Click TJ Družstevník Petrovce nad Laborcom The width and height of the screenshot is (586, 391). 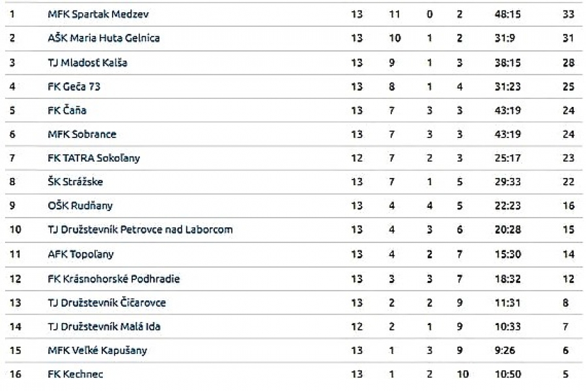coord(140,229)
